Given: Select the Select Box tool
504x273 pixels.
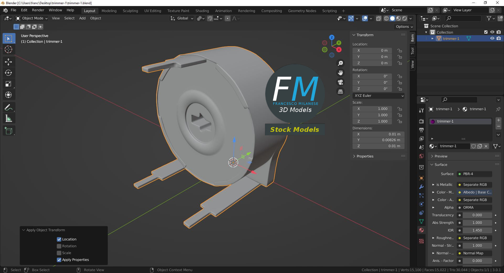Looking at the screenshot, I should (8, 39).
